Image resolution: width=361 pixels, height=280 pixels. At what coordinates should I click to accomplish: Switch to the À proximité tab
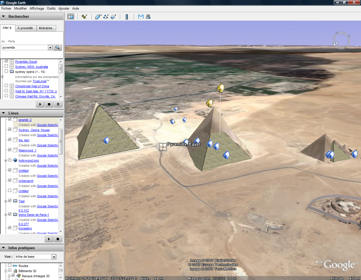pyautogui.click(x=25, y=28)
